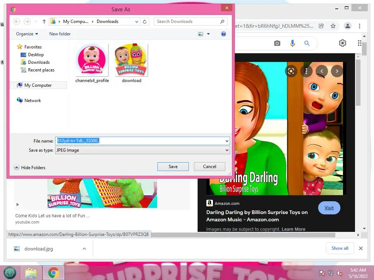The height and width of the screenshot is (280, 374).
Task: Search by image camera icon
Action: [277, 43]
